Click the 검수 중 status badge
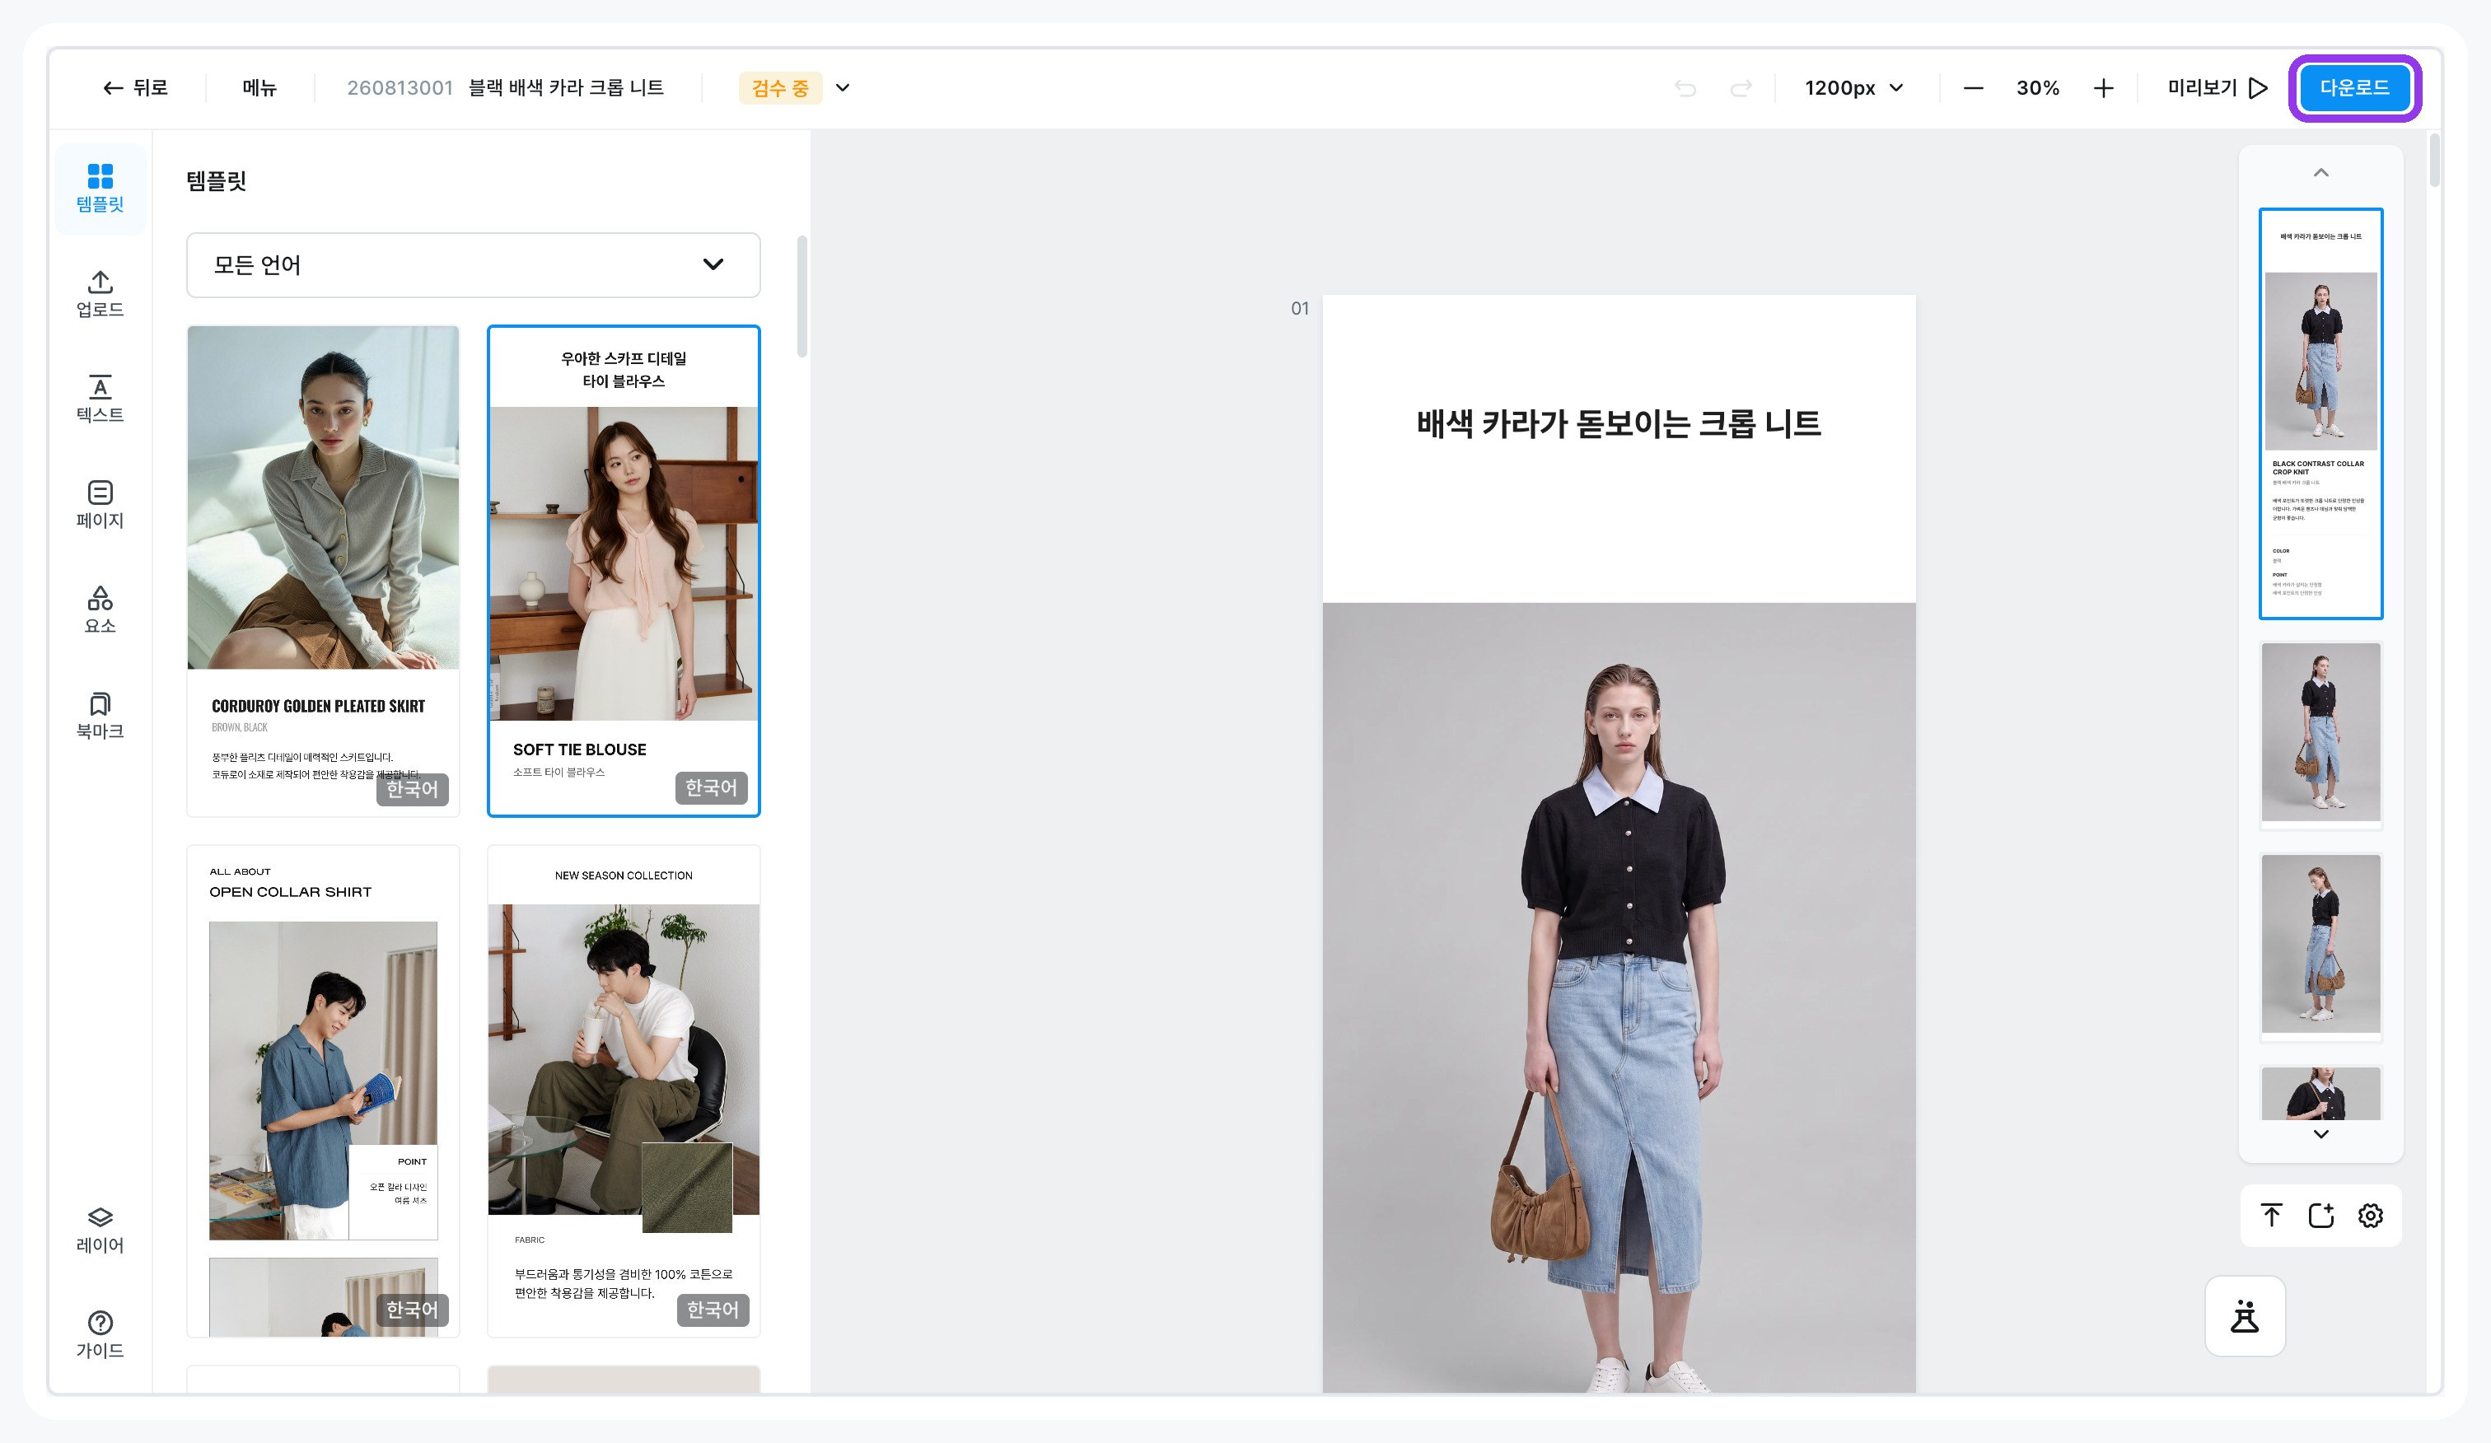The image size is (2491, 1443). [780, 88]
